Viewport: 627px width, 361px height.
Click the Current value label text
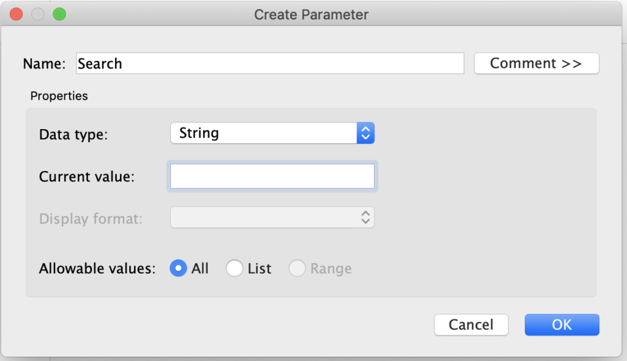click(87, 176)
